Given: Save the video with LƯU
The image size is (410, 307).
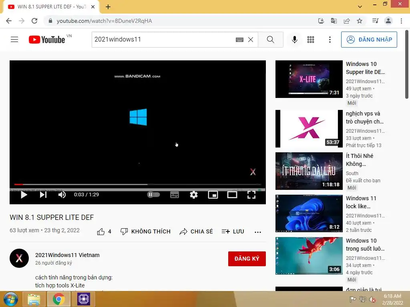Looking at the screenshot, I should tap(233, 231).
